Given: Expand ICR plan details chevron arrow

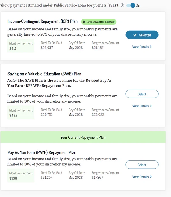Looking at the screenshot, I should tap(151, 47).
